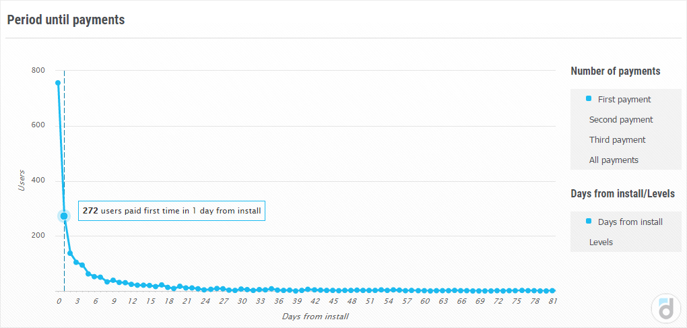Click the blue marker beside the Days from install option
The width and height of the screenshot is (687, 328).
tap(589, 221)
